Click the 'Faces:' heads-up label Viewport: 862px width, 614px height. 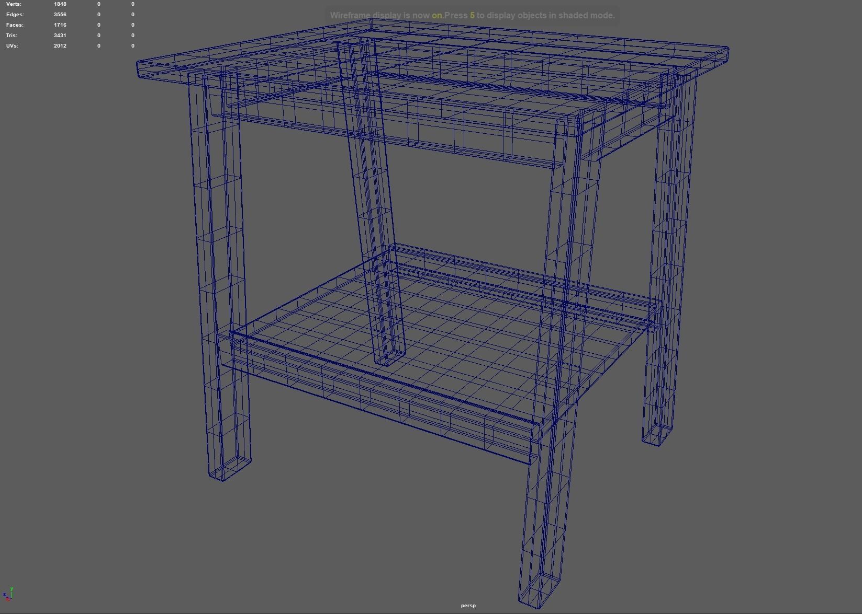click(15, 25)
